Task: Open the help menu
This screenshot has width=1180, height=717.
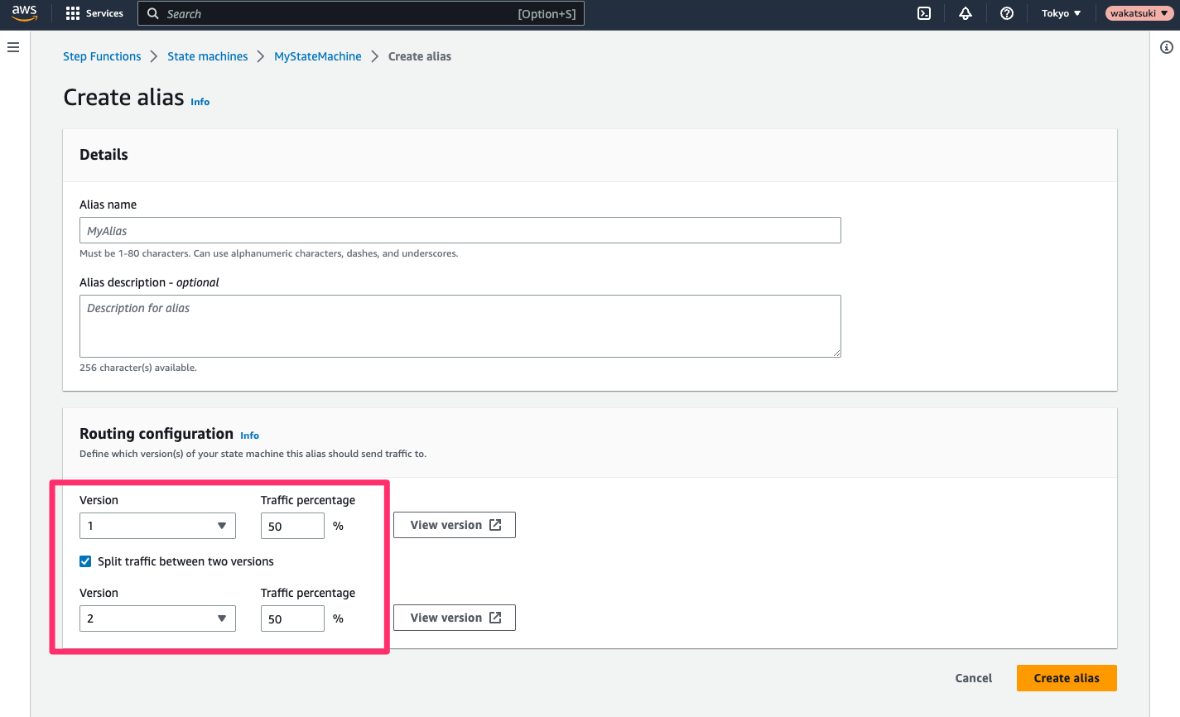Action: (1007, 13)
